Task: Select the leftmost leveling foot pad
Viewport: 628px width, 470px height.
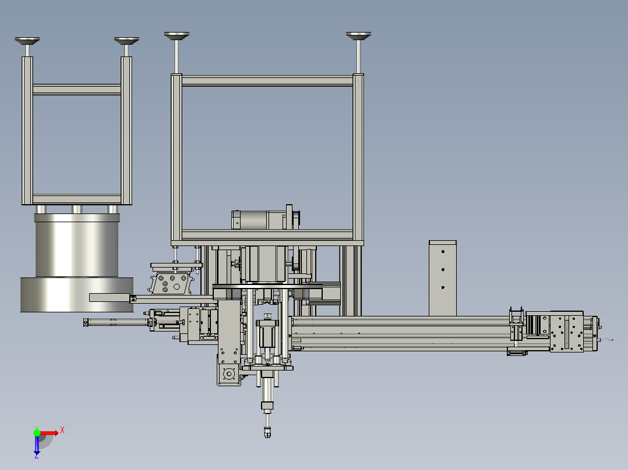Action: [27, 41]
